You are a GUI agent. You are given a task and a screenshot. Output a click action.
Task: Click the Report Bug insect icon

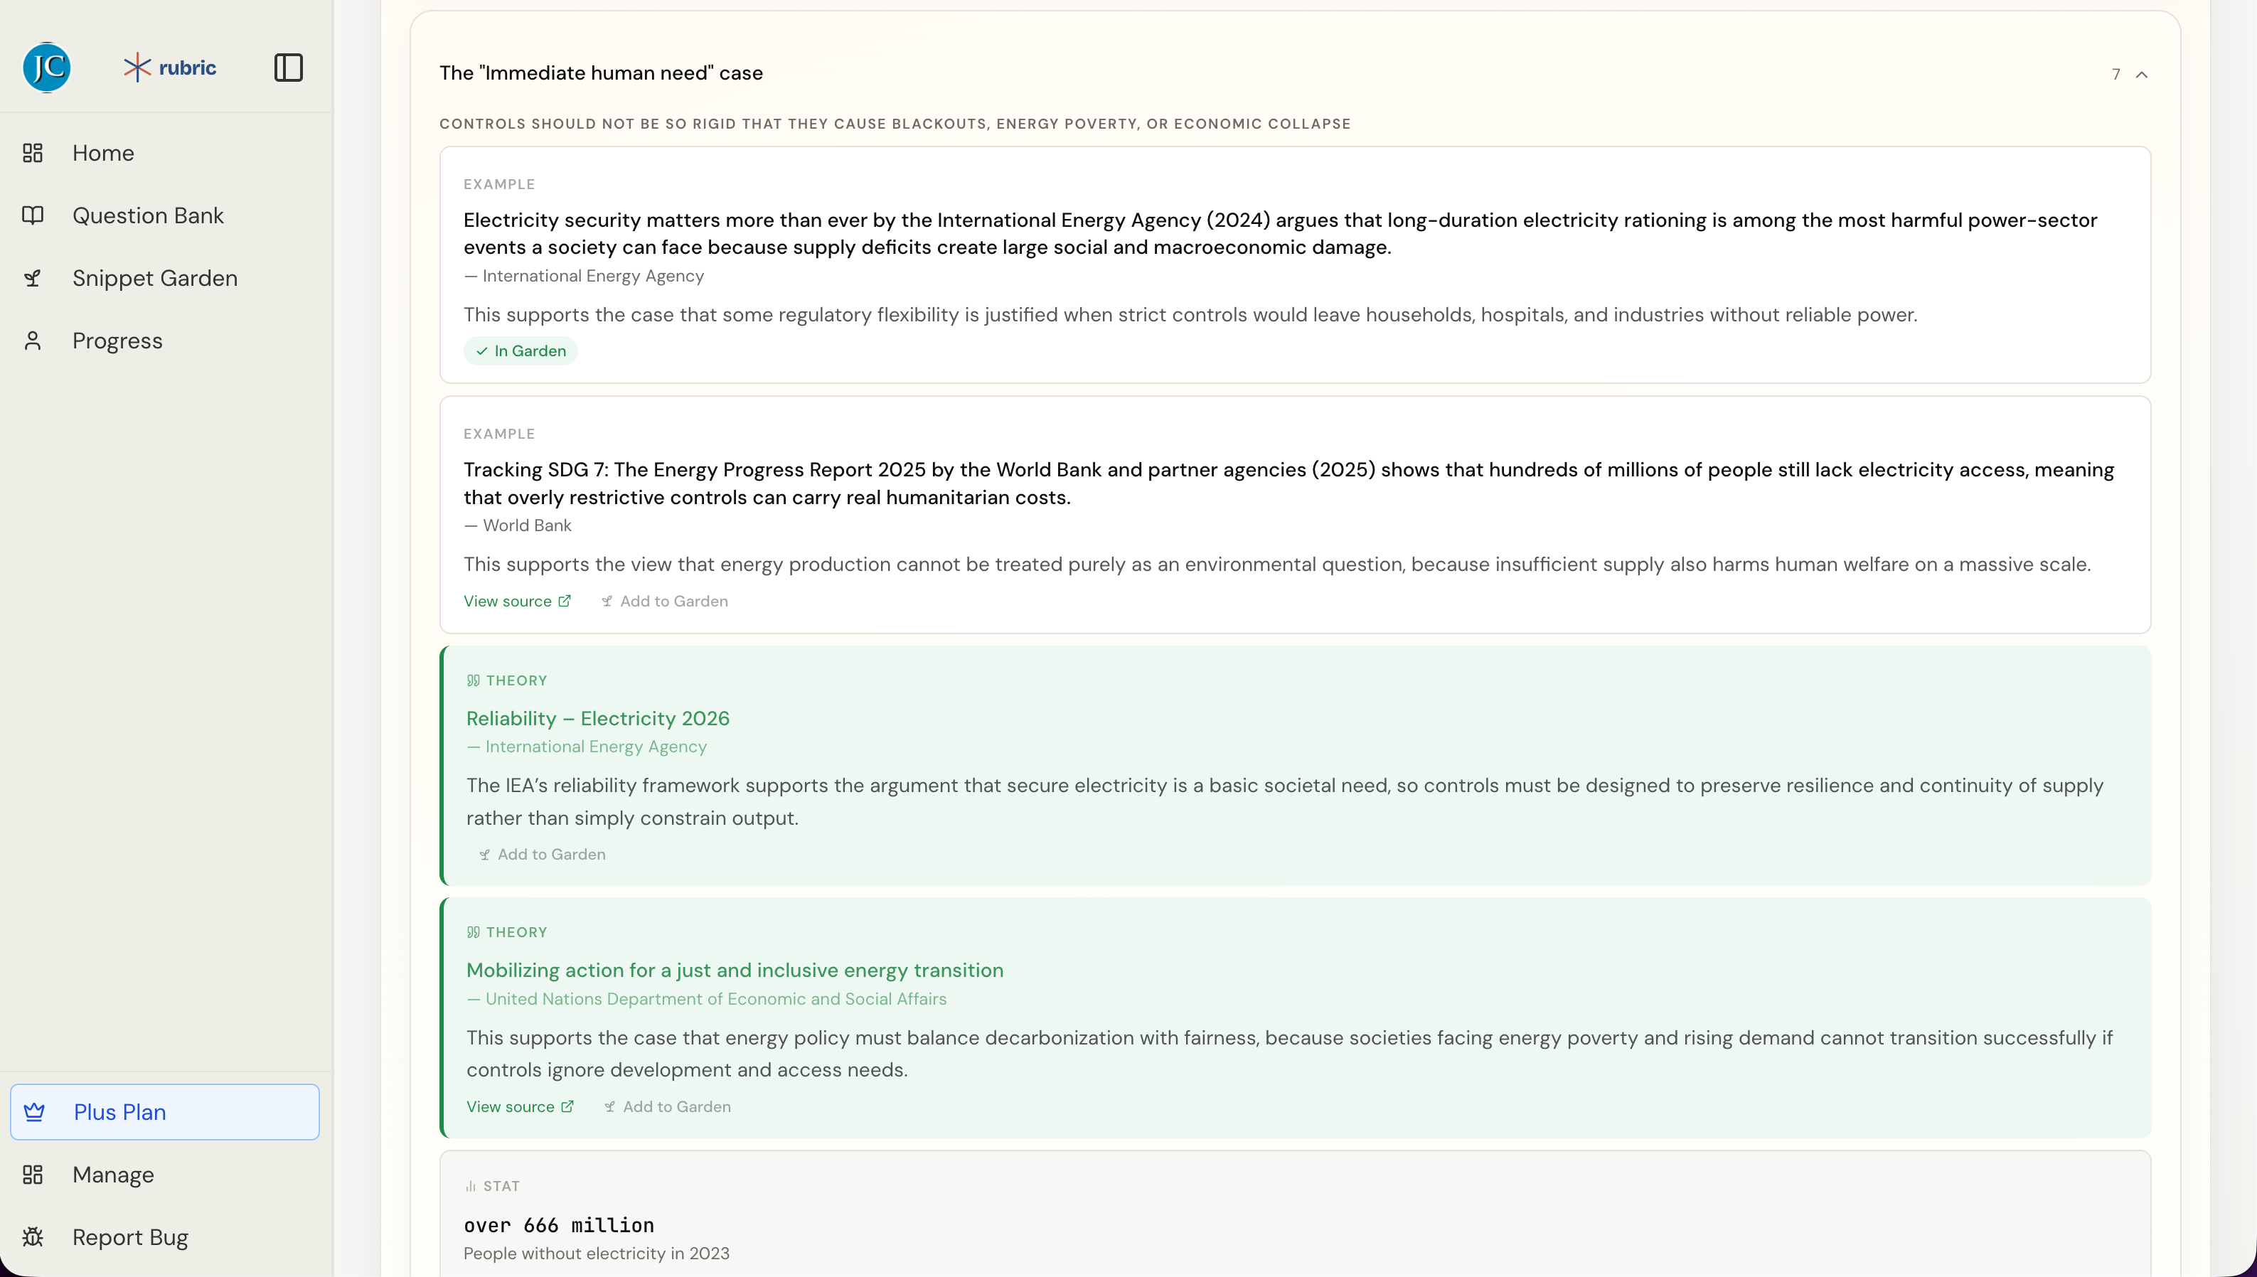[x=33, y=1236]
